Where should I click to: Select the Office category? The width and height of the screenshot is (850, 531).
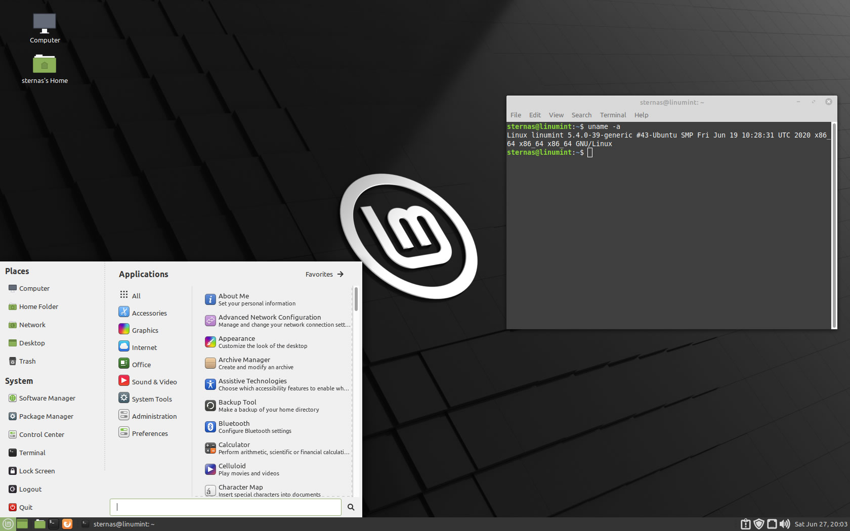(135, 364)
